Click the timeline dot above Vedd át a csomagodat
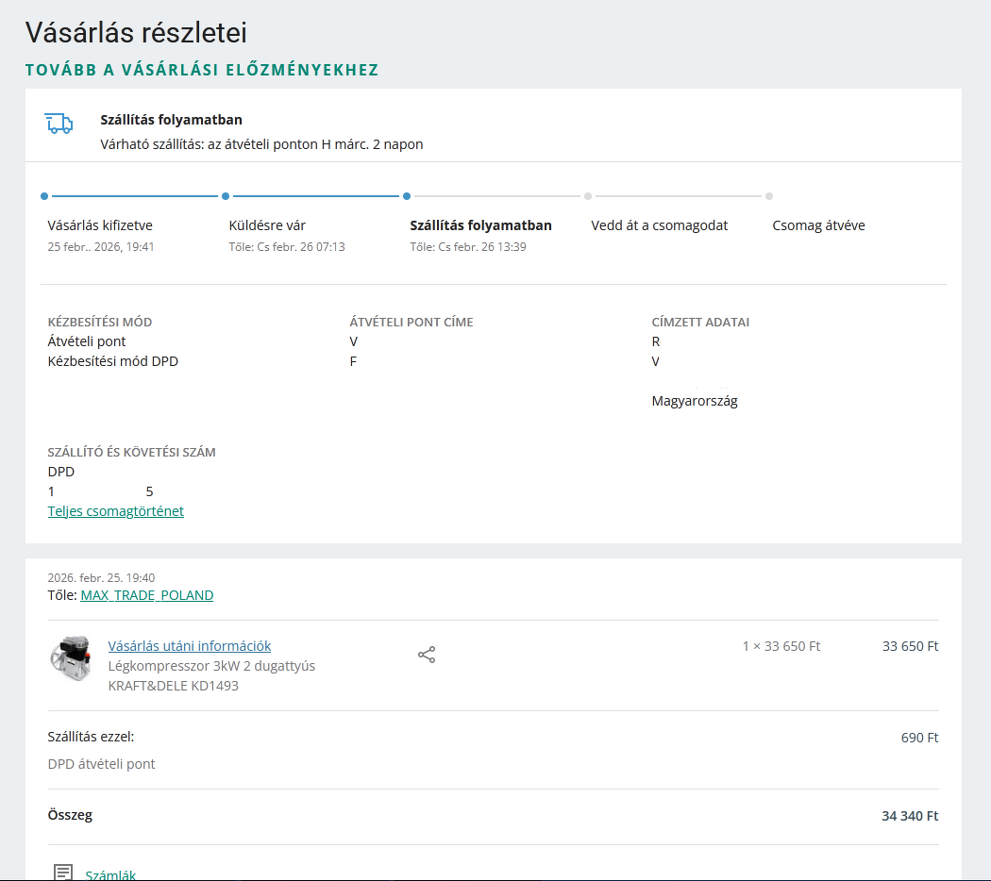 (x=588, y=196)
